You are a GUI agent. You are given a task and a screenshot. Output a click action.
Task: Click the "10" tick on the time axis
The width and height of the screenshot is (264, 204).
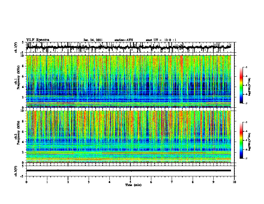coord(234,182)
